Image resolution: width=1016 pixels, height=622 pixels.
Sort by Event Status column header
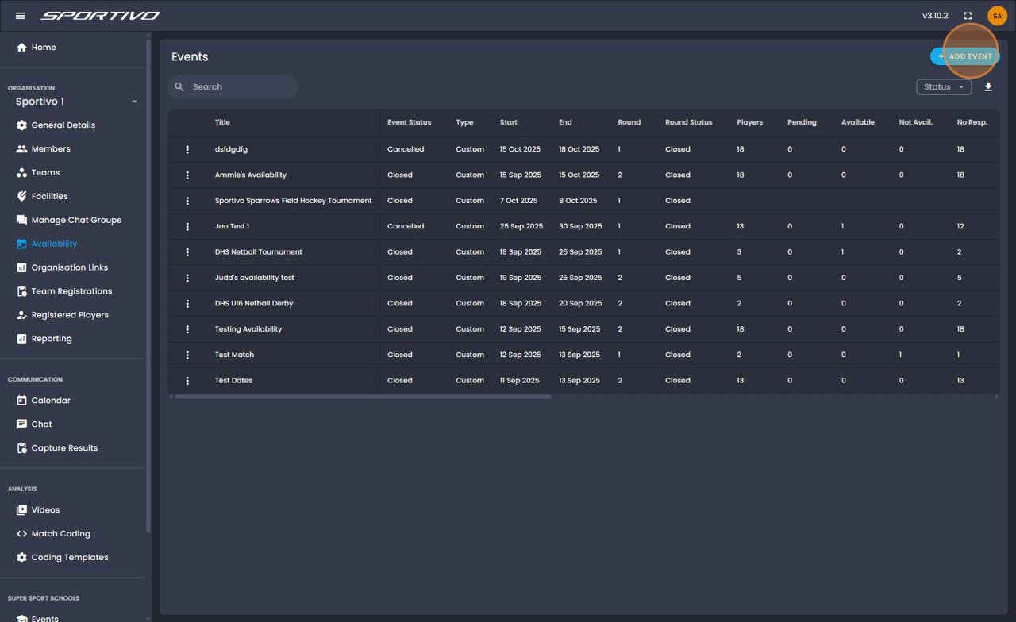coord(409,123)
